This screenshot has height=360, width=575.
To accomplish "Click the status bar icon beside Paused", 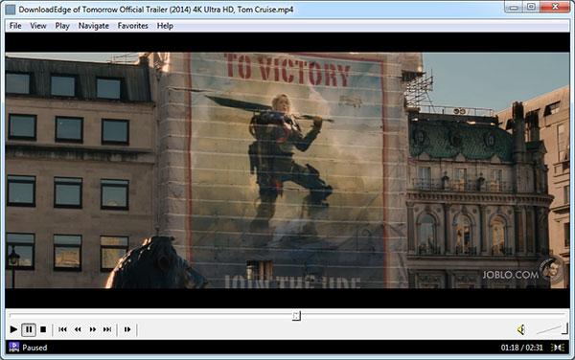I will click(x=14, y=348).
